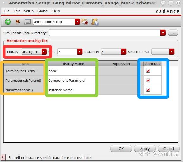This screenshot has width=183, height=162.
Task: Click the load setup folder icon
Action: [84, 21]
